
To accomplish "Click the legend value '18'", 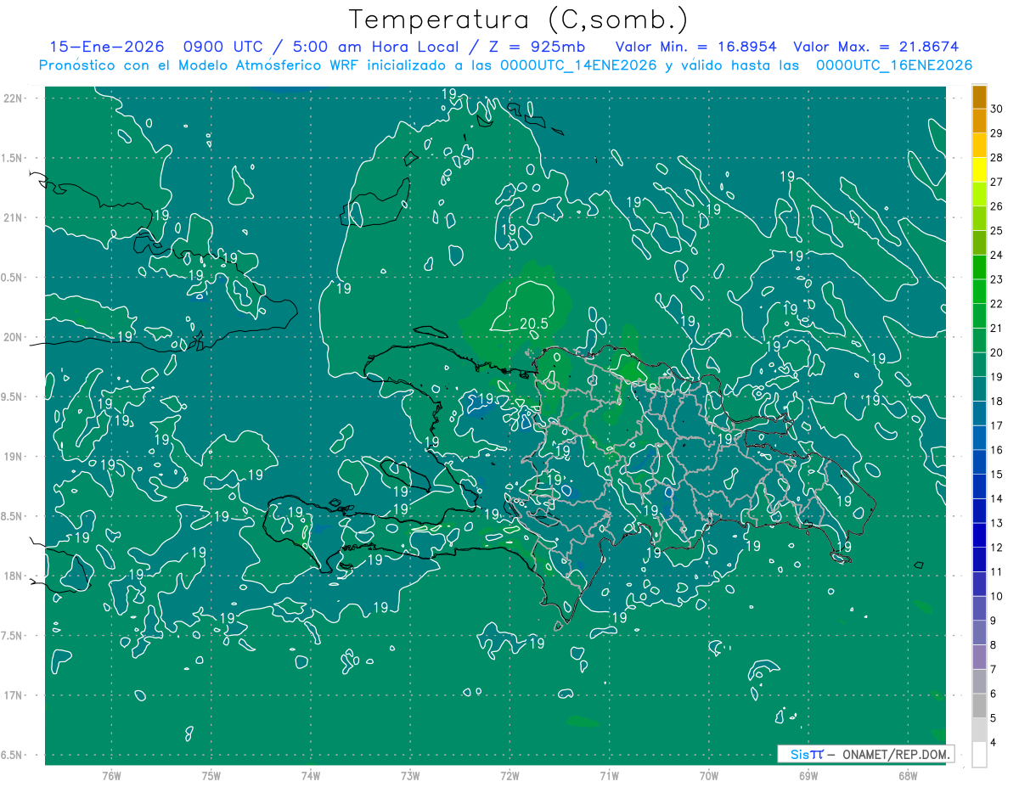I will click(997, 402).
